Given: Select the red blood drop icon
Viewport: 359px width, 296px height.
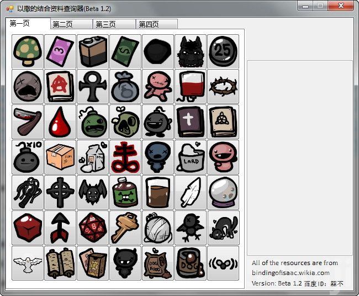Looking at the screenshot, I should pos(60,121).
